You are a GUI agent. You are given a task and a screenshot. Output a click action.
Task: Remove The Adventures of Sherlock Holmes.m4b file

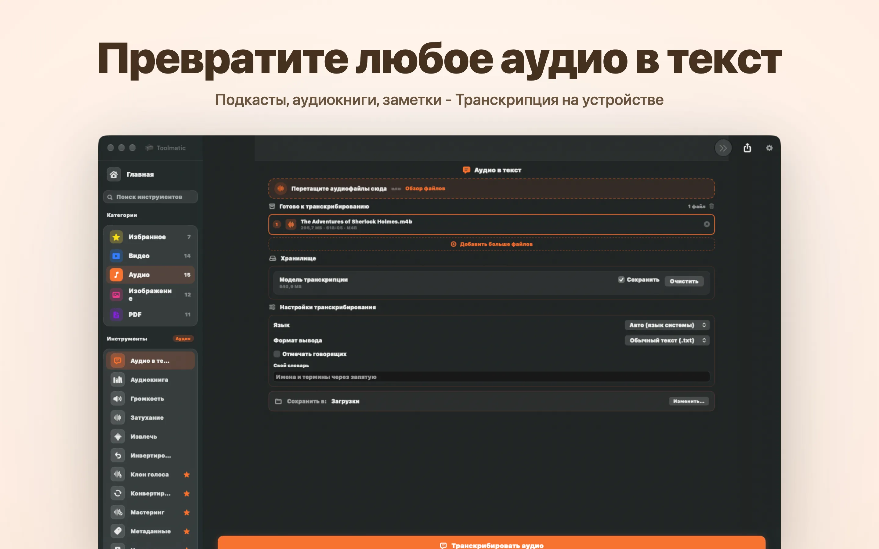click(707, 224)
